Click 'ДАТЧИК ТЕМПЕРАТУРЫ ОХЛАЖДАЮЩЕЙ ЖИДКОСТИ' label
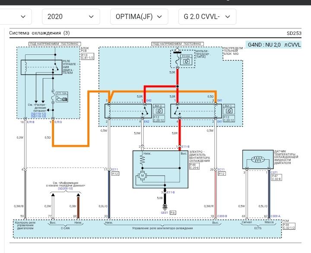This screenshot has height=253, width=311. (286, 157)
